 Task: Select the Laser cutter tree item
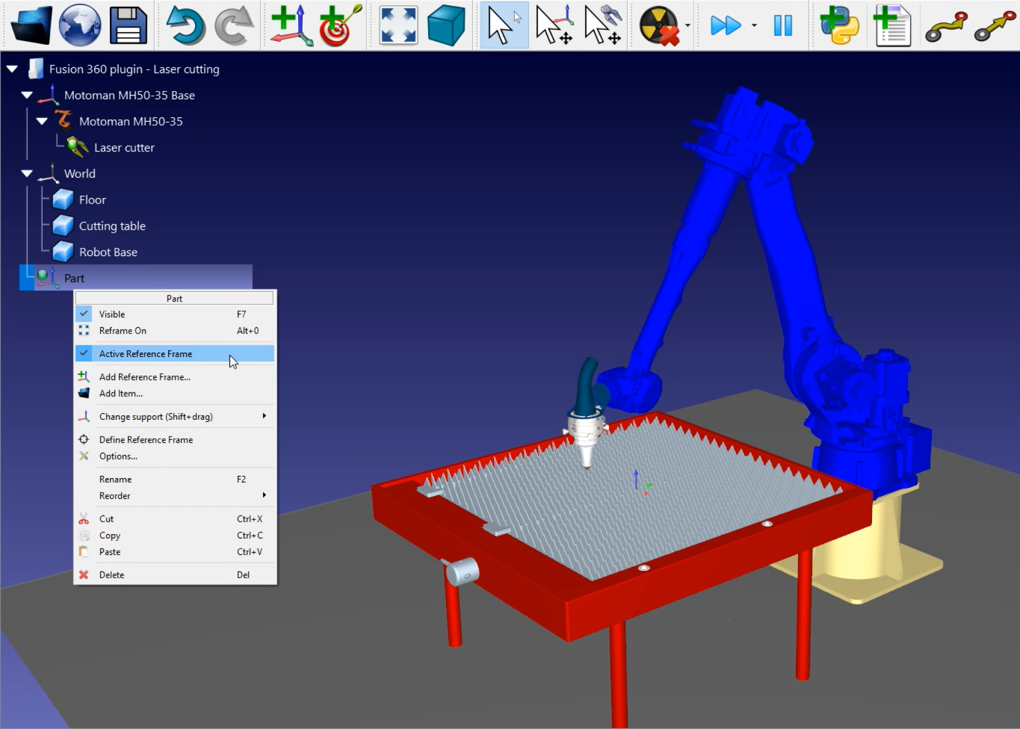[124, 147]
